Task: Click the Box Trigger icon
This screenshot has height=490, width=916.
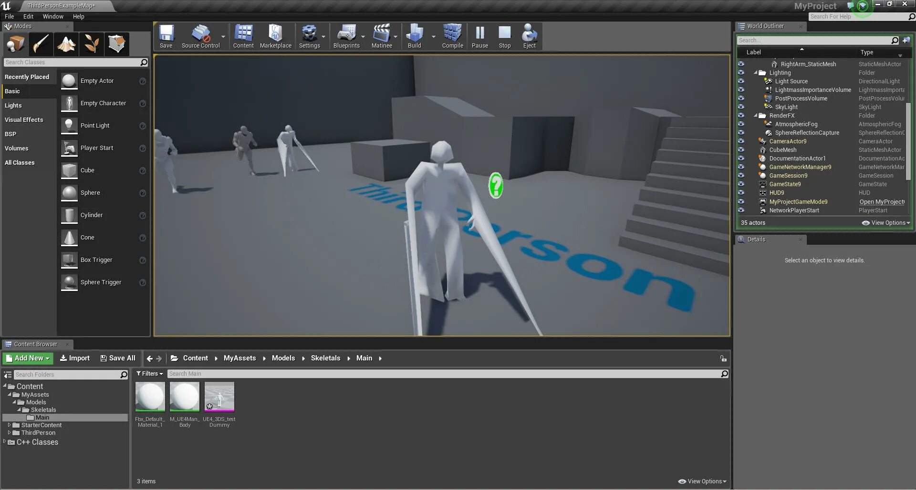Action: coord(69,260)
